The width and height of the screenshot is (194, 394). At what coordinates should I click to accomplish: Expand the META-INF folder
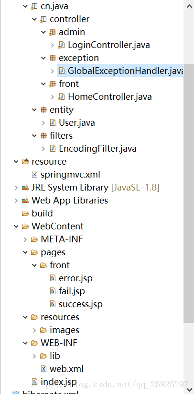click(x=25, y=239)
